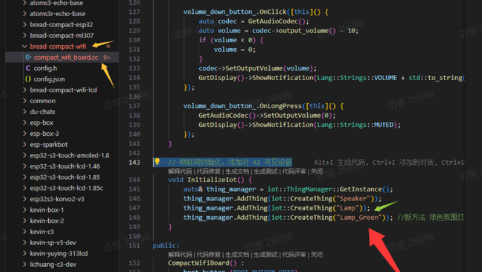Open the esp-sparkbot folder
This screenshot has width=482, height=272.
49,144
